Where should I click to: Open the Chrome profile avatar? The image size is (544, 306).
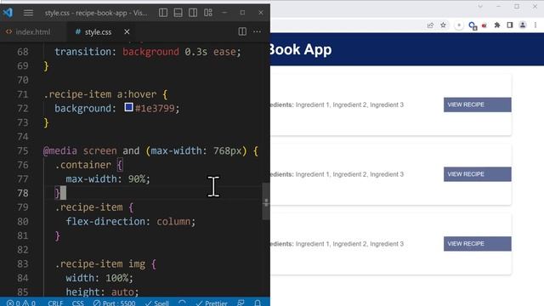[x=523, y=25]
